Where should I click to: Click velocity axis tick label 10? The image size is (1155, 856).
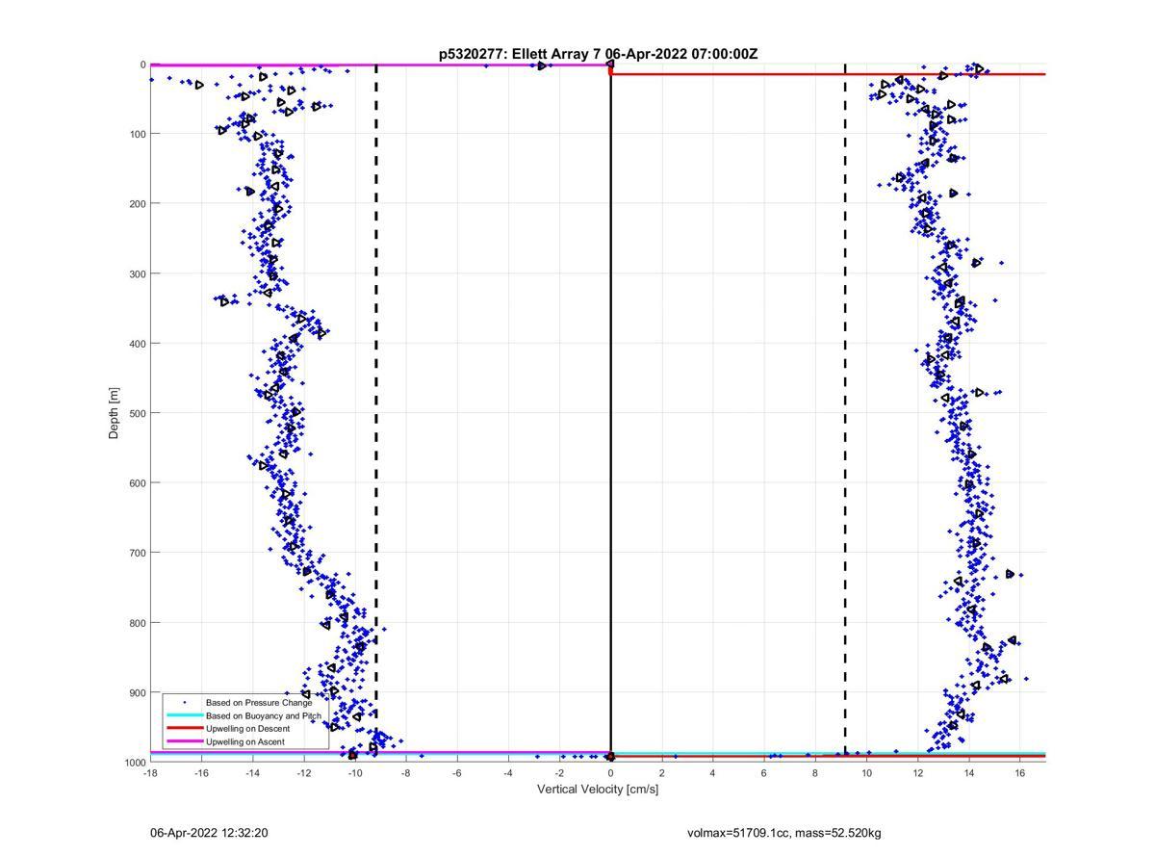[866, 773]
